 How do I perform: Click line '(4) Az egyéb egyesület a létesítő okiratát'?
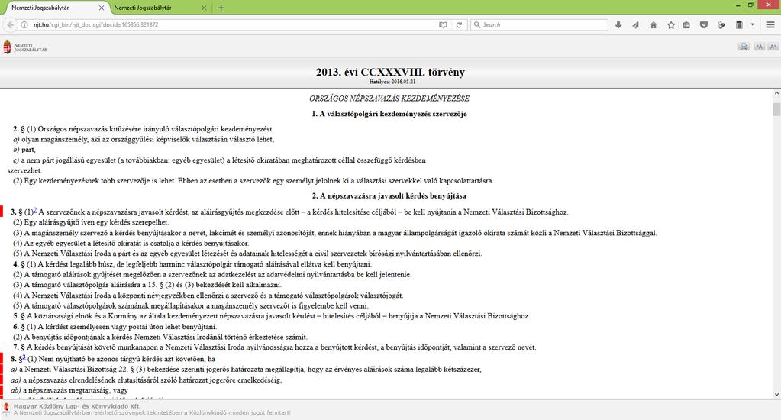pos(131,243)
